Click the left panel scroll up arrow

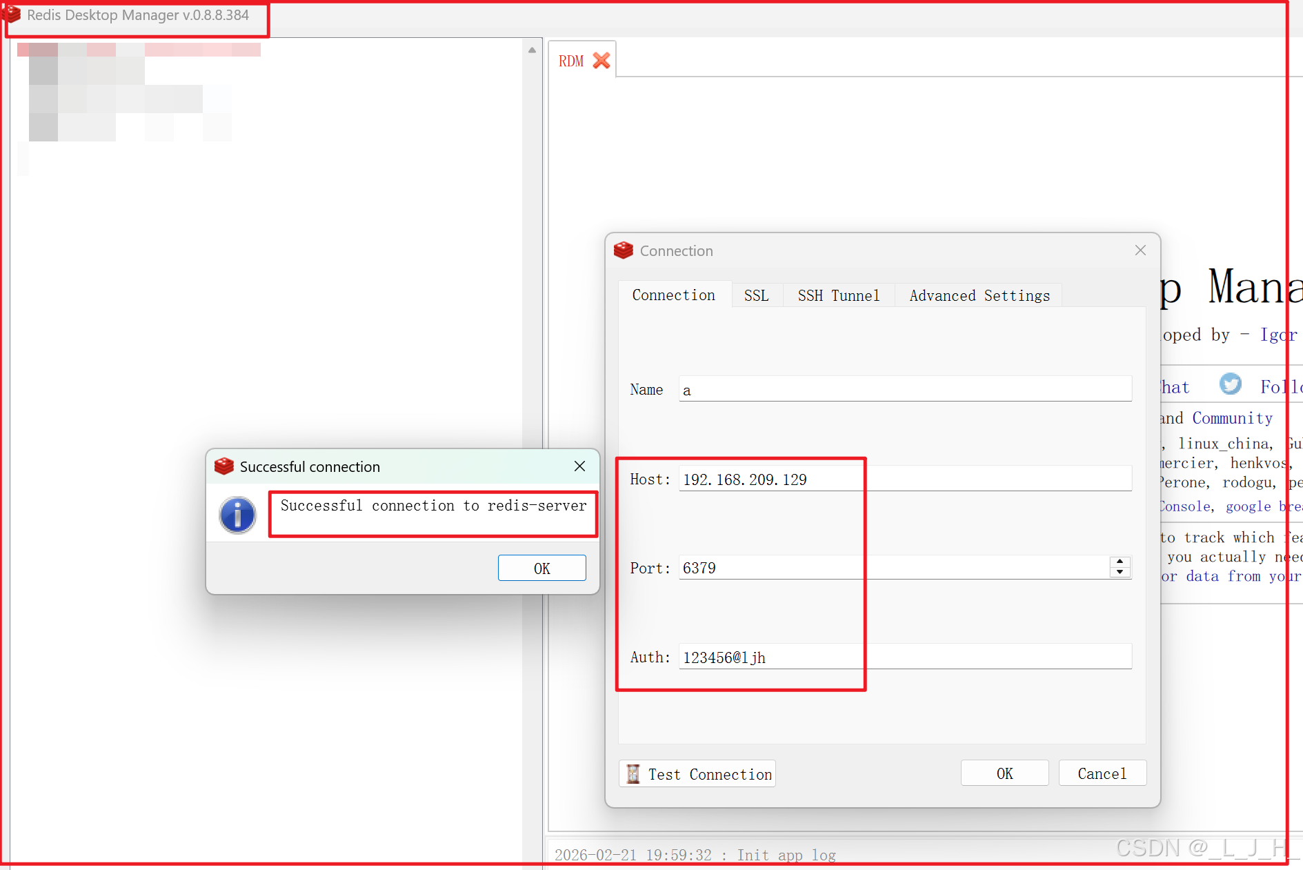532,50
